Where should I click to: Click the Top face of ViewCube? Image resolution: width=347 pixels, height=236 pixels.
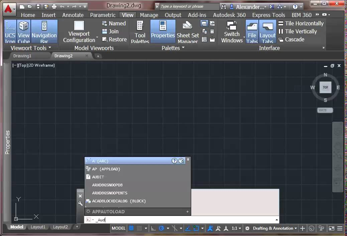tap(325, 87)
